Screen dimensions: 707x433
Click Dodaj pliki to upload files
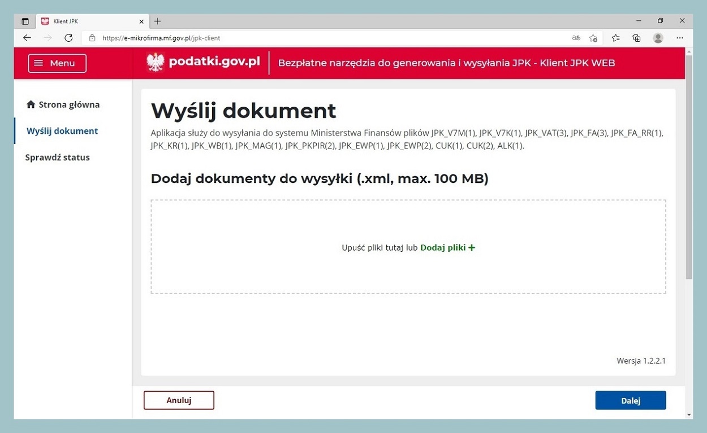tap(447, 247)
